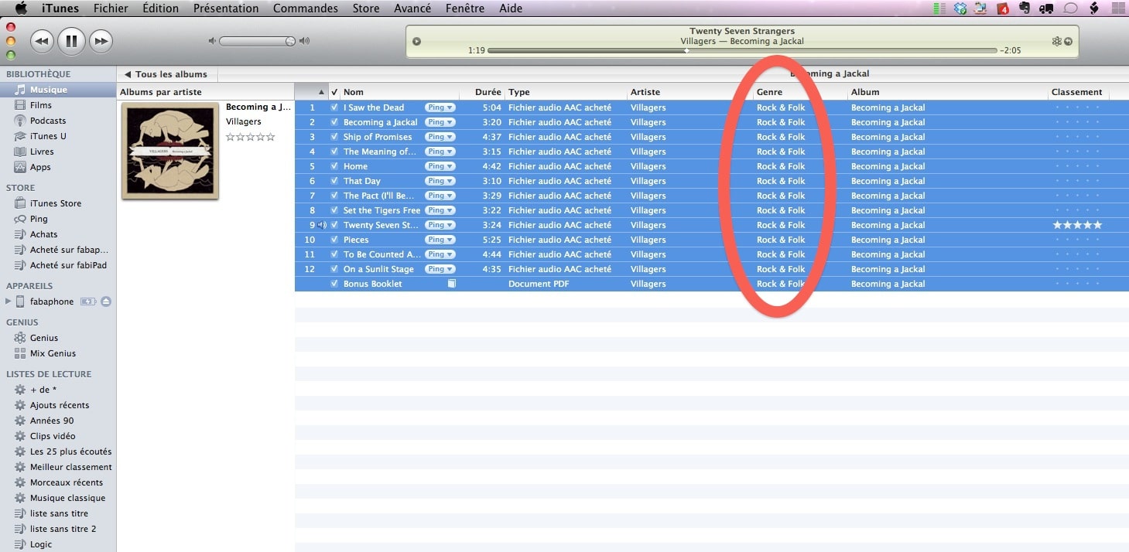Open the Commandes menu

click(306, 9)
